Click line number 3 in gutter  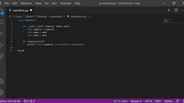tap(11, 26)
